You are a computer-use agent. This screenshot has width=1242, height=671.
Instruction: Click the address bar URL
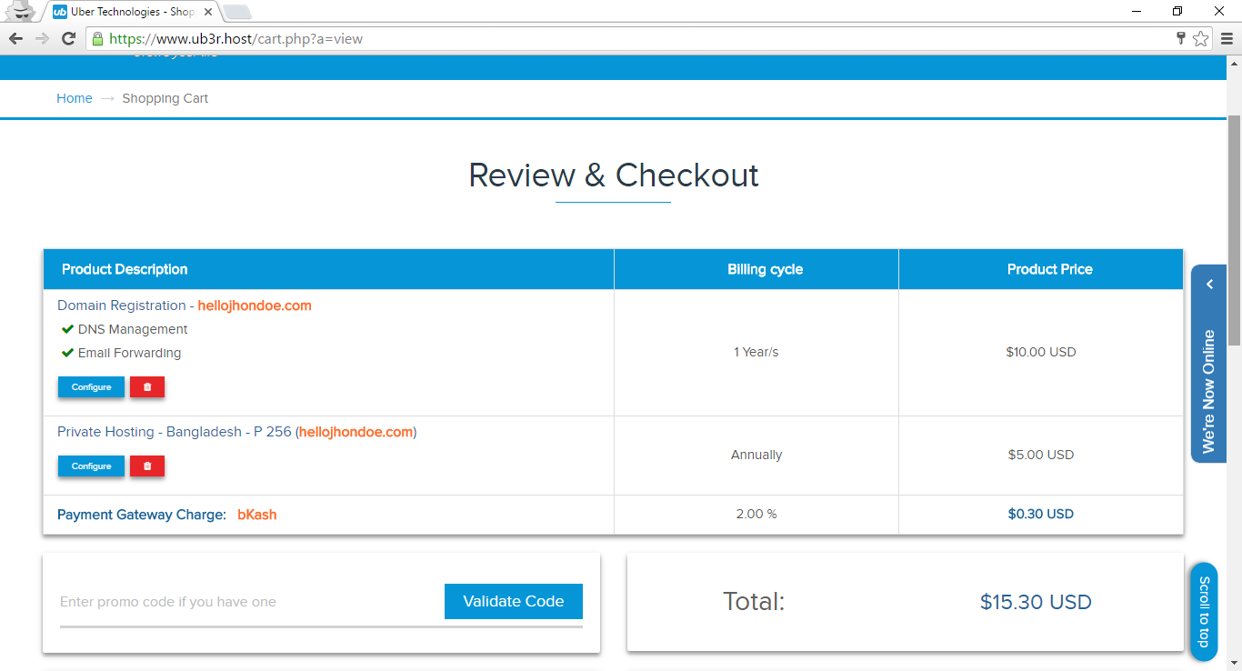[x=236, y=39]
